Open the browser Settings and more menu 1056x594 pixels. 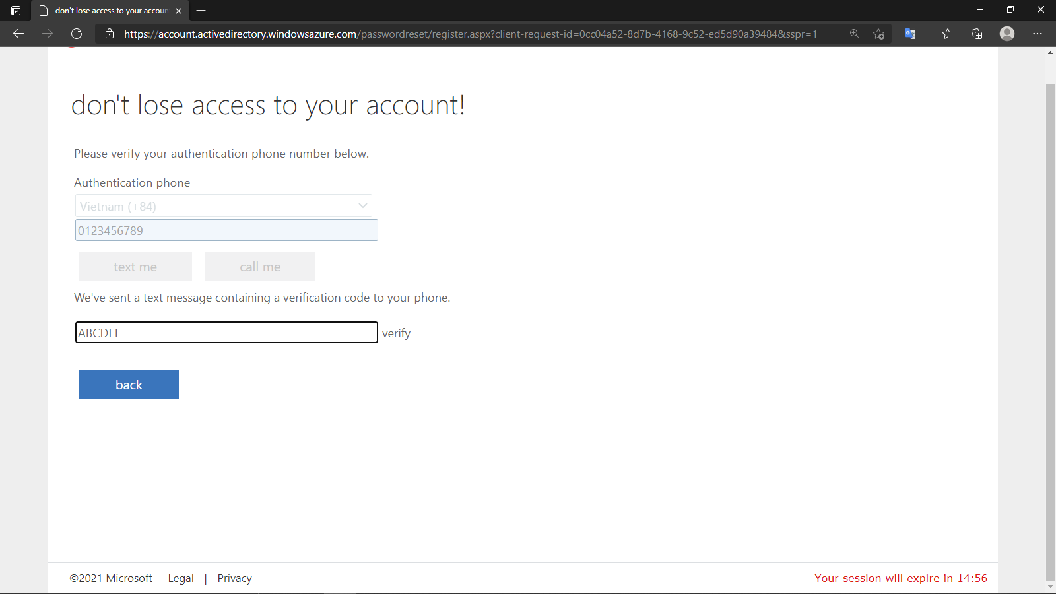coord(1038,34)
